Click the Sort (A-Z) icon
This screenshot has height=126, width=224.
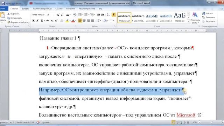pyautogui.click(x=108, y=15)
